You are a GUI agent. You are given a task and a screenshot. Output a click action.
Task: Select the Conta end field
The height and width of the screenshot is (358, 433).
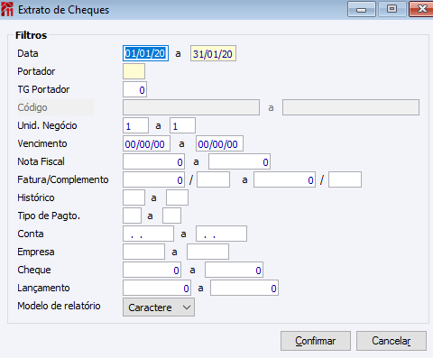[x=221, y=234]
